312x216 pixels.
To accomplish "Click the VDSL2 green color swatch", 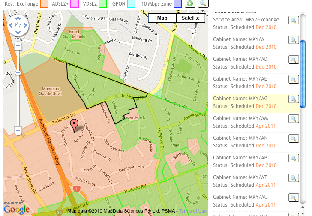I will (103, 4).
